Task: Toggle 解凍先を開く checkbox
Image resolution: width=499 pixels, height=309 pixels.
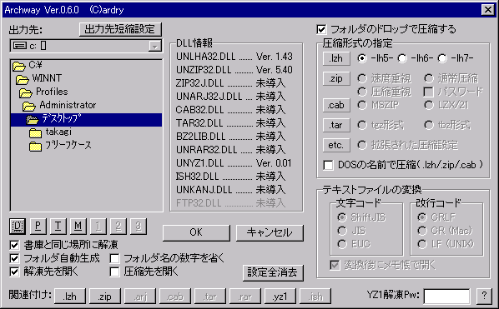Action: (x=44, y=272)
